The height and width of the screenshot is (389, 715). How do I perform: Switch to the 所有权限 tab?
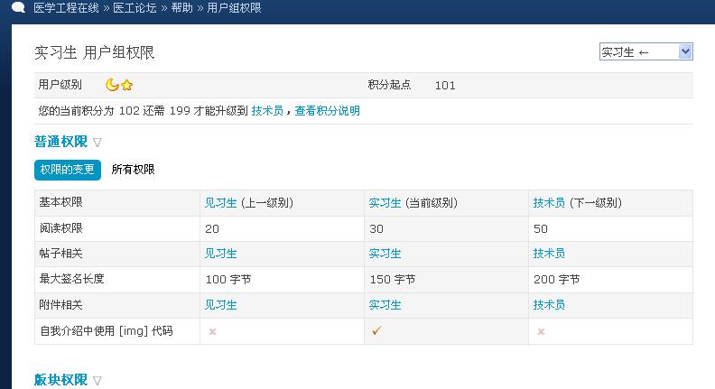(133, 170)
